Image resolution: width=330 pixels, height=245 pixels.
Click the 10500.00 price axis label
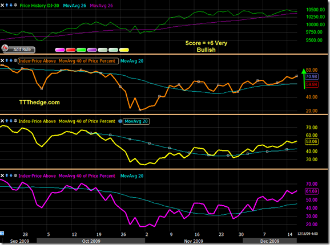[x=316, y=10]
